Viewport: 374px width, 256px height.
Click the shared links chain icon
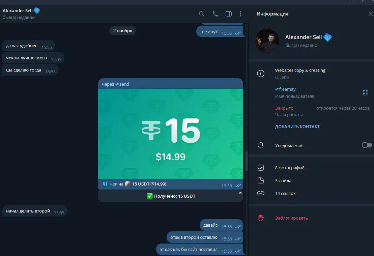260,193
